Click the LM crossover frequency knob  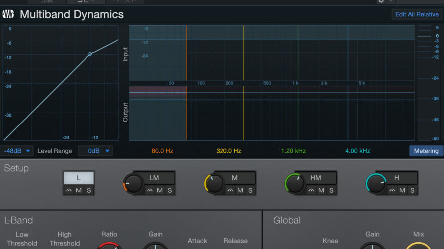tap(133, 184)
